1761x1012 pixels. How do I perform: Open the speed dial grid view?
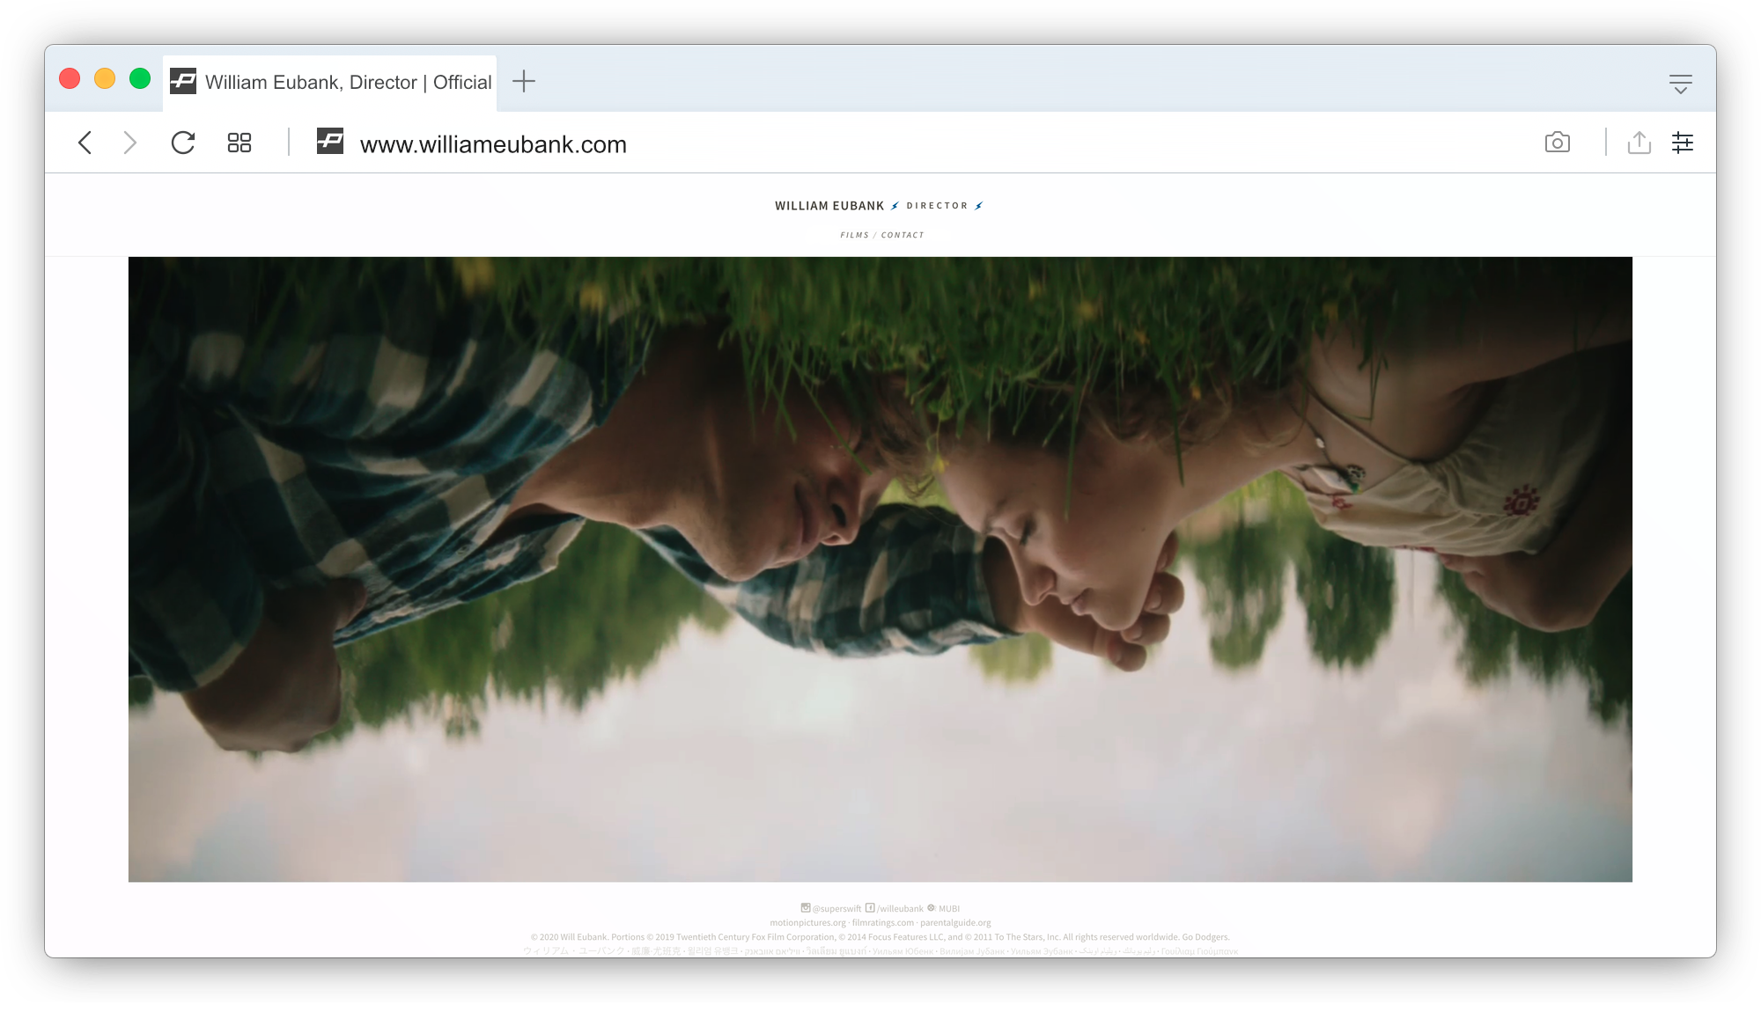(x=239, y=143)
